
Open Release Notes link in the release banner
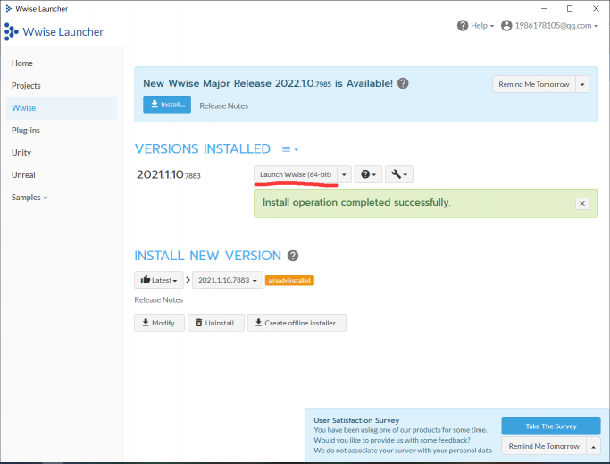click(x=224, y=105)
